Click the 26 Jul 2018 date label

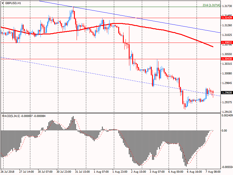[8, 171]
